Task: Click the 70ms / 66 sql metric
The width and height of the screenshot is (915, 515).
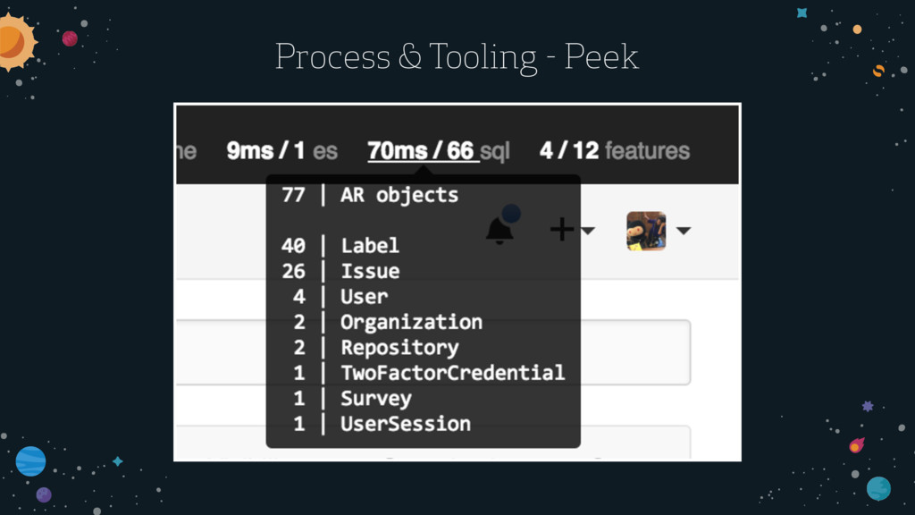Action: (x=438, y=150)
